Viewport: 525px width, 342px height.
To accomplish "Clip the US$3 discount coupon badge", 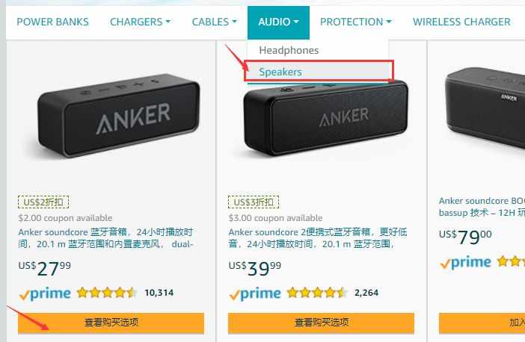I will (254, 202).
